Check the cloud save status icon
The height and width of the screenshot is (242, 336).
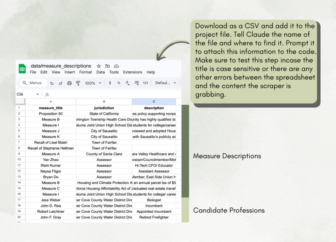coord(116,66)
